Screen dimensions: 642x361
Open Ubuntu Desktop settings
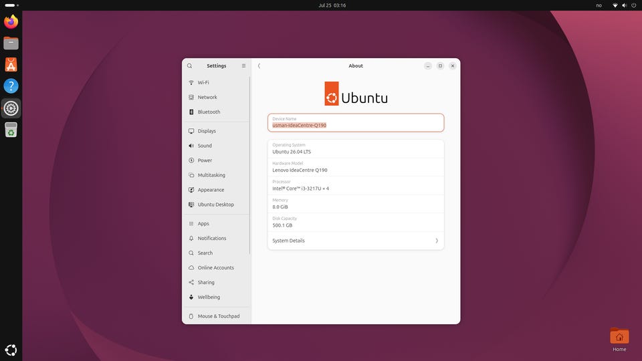(x=216, y=205)
